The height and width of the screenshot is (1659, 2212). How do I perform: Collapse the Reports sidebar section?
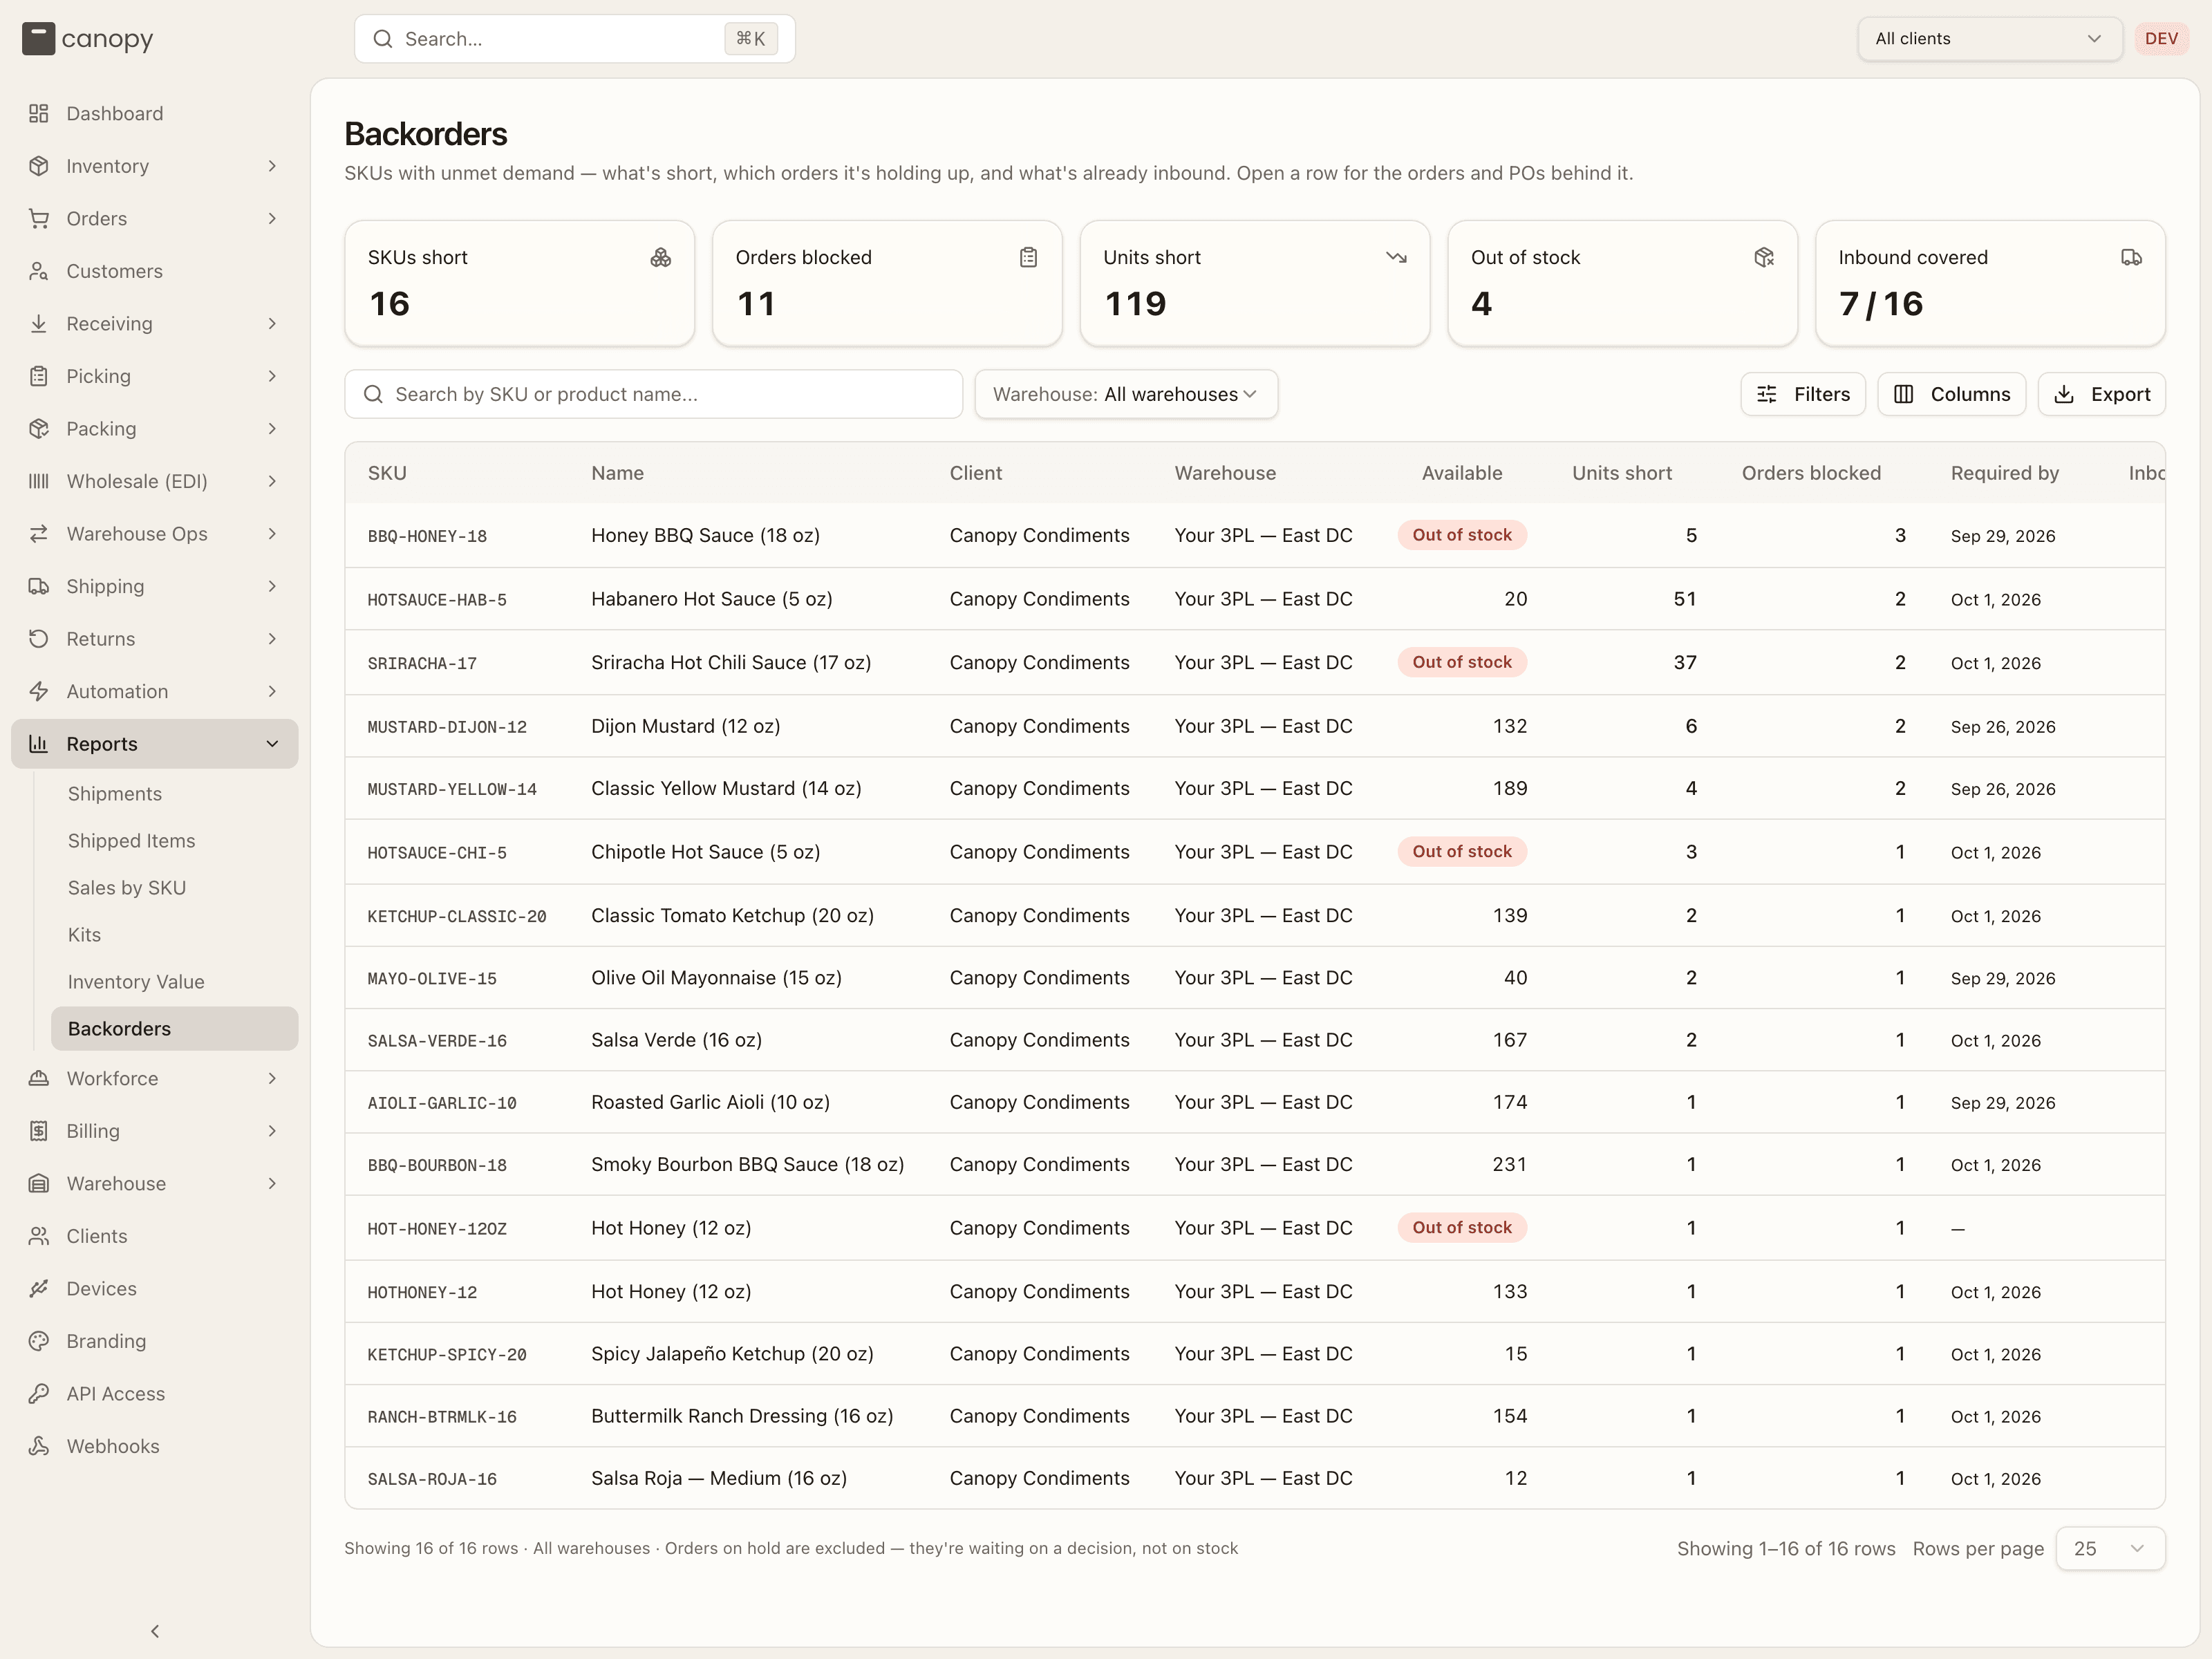[154, 744]
